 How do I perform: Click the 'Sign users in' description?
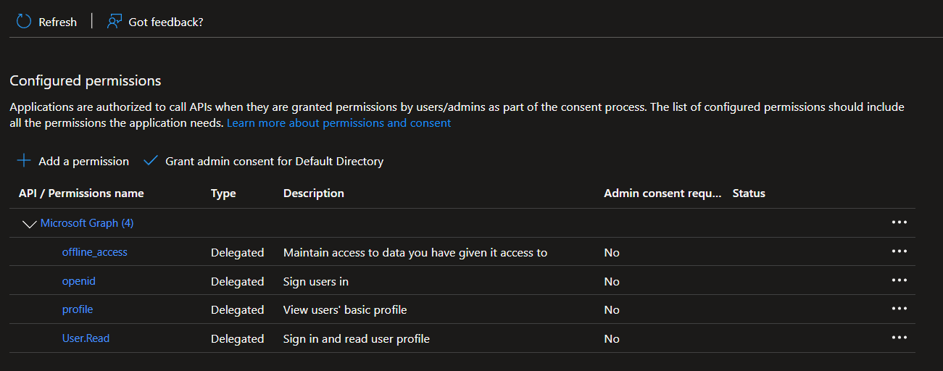pyautogui.click(x=316, y=281)
